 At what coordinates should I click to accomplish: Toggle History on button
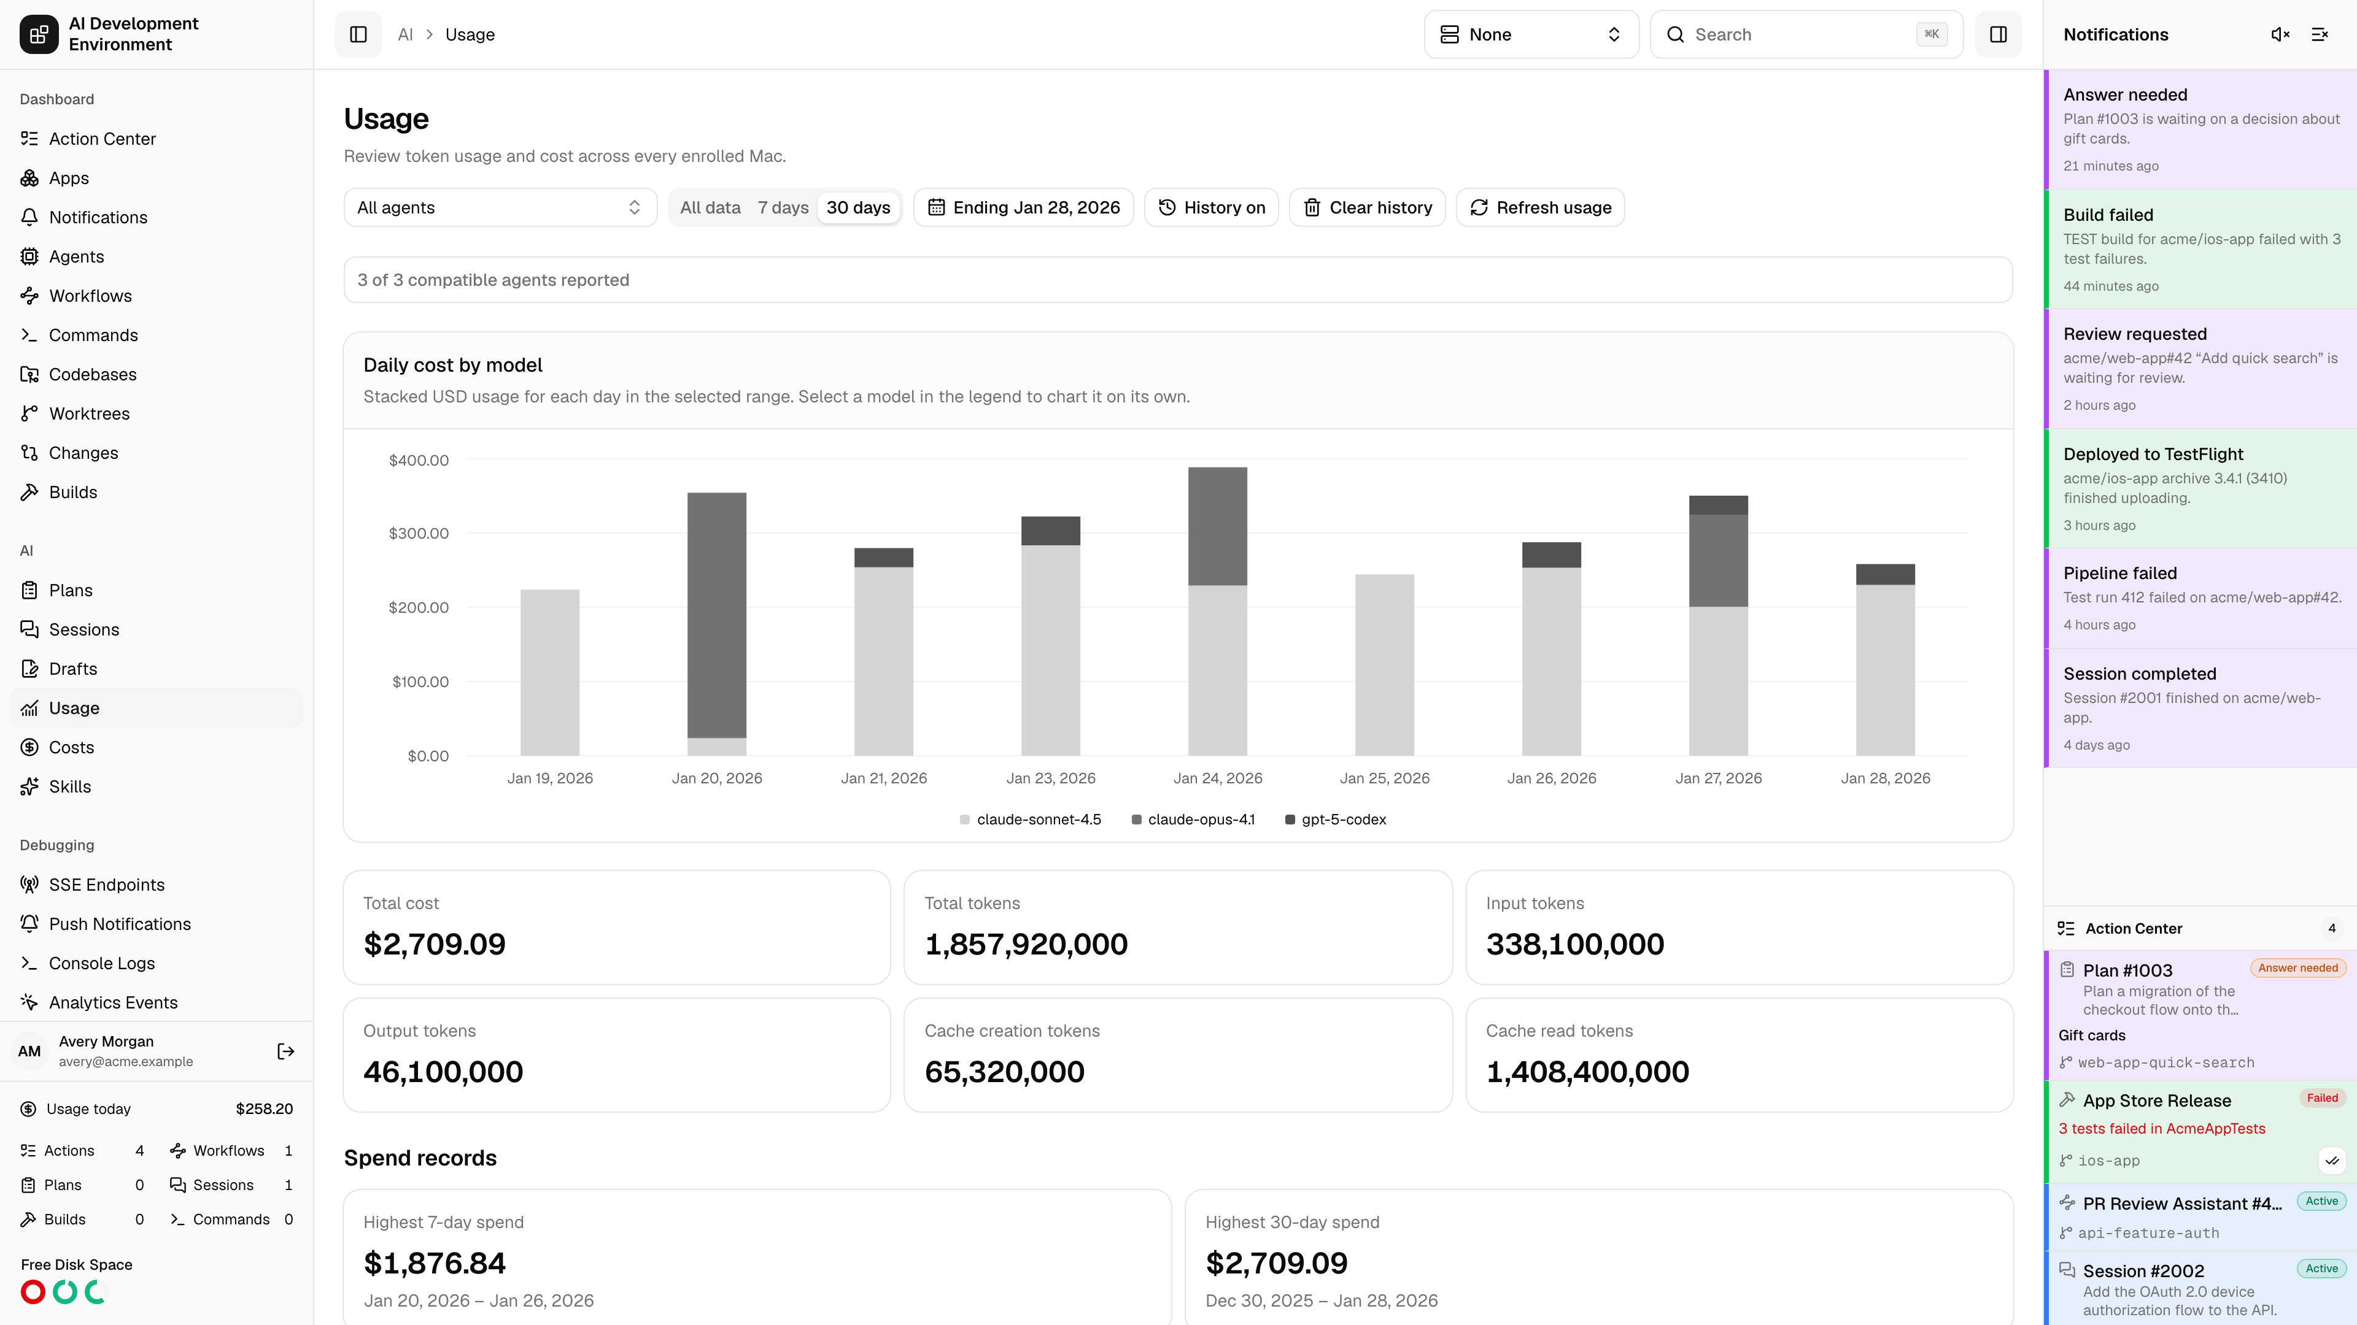tap(1212, 207)
